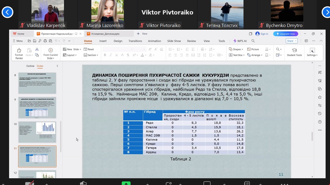Viewport: 330px width, 185px height.
Task: Open the Transitions ribbon tab
Action: click(135, 41)
